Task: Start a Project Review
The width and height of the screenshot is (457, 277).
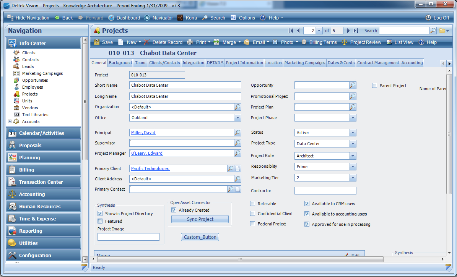Action: pyautogui.click(x=361, y=42)
